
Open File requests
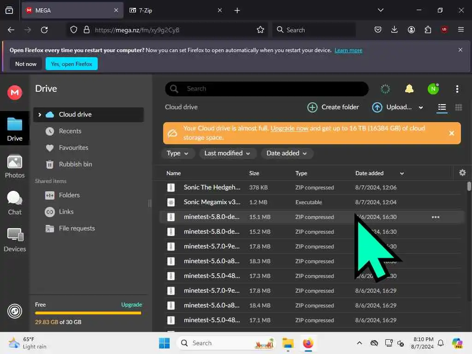coord(77,229)
